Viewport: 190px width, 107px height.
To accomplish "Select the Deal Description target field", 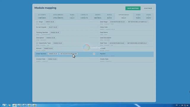I will click(x=106, y=38).
